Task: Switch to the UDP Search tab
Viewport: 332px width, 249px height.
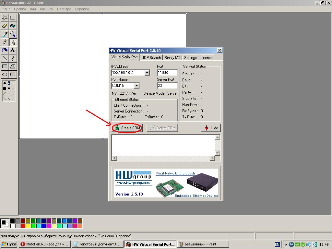Action: click(151, 58)
